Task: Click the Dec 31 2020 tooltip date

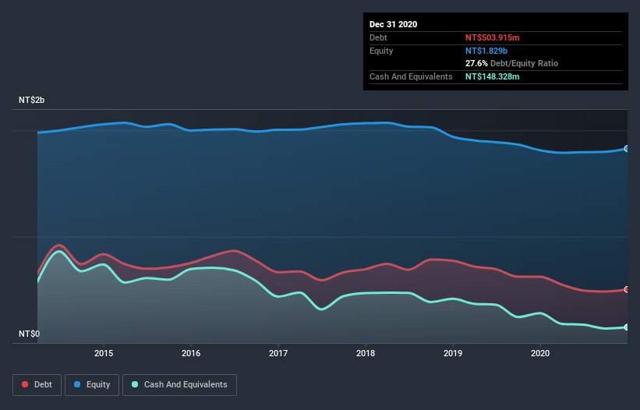Action: click(393, 24)
